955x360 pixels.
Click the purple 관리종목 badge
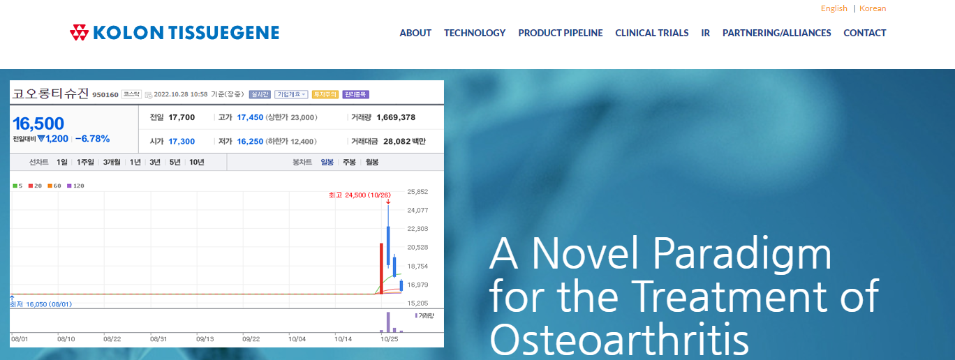(x=355, y=94)
